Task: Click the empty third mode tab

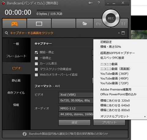Action: pos(64,24)
